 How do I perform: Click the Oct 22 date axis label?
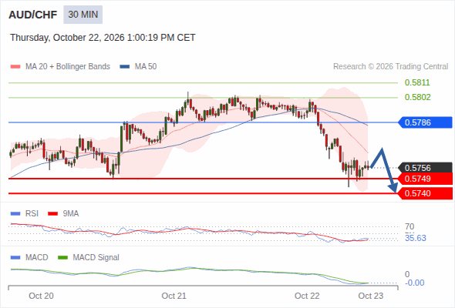307,296
